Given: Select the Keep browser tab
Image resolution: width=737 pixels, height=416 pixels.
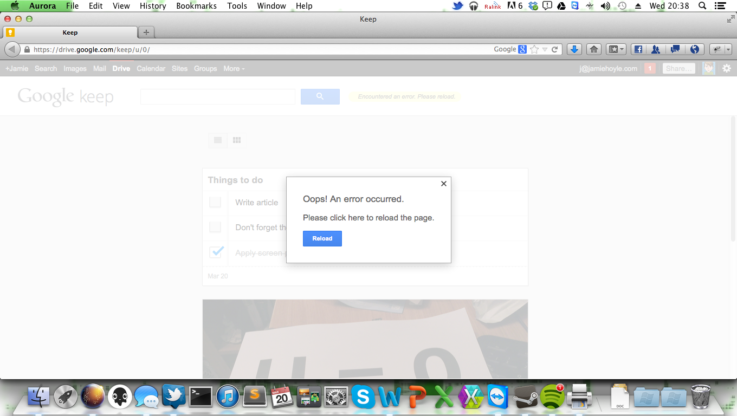Looking at the screenshot, I should (70, 32).
